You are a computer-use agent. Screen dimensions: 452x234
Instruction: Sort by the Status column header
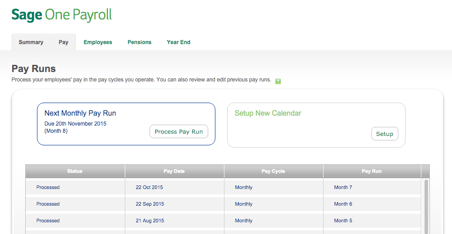tap(75, 171)
